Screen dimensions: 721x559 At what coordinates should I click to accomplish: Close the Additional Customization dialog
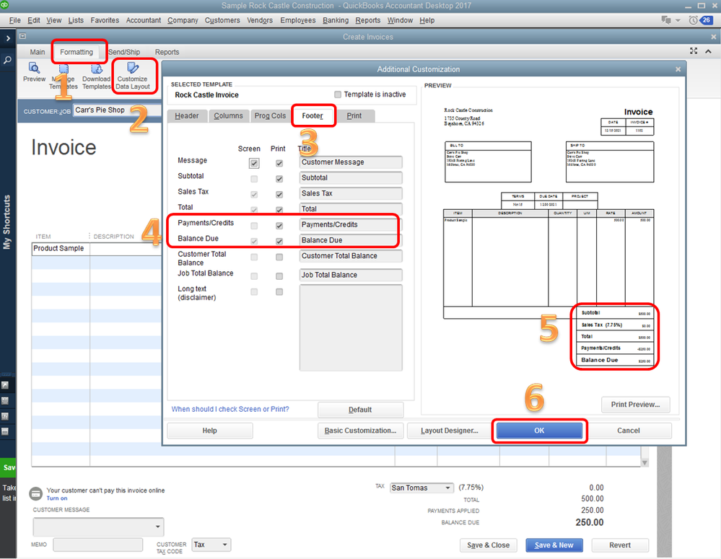678,69
